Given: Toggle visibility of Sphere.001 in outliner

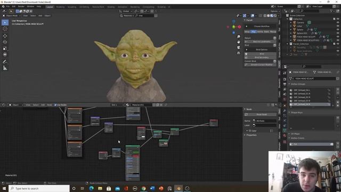Looking at the screenshot, I should [338, 33].
